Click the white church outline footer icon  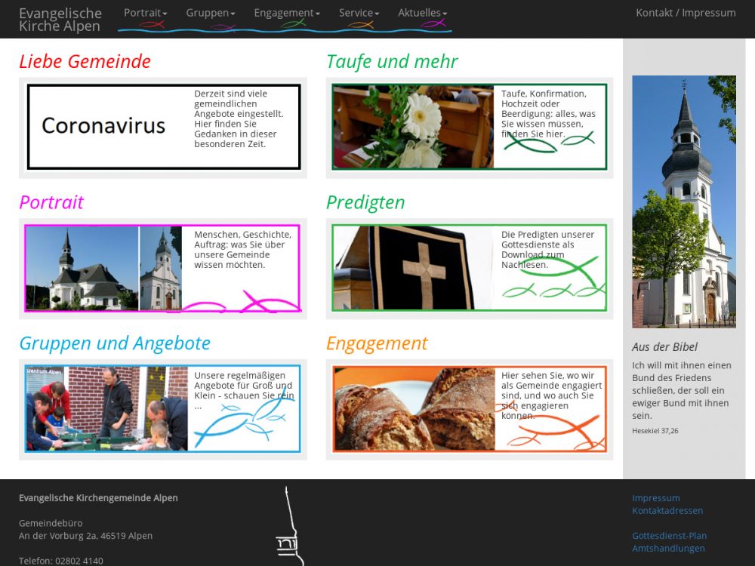291,528
